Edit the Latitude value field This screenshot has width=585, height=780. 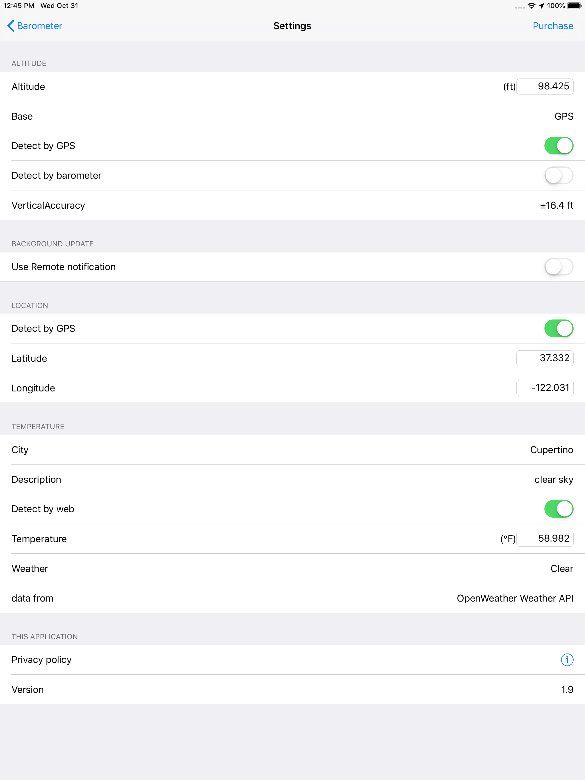point(544,358)
